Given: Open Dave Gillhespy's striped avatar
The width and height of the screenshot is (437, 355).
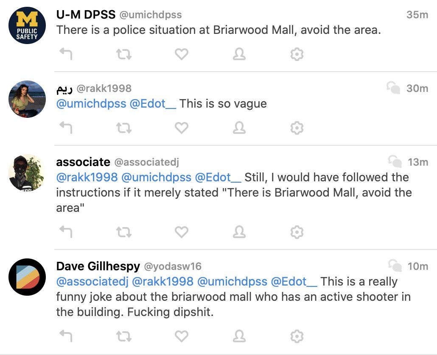Looking at the screenshot, I should coord(27,277).
